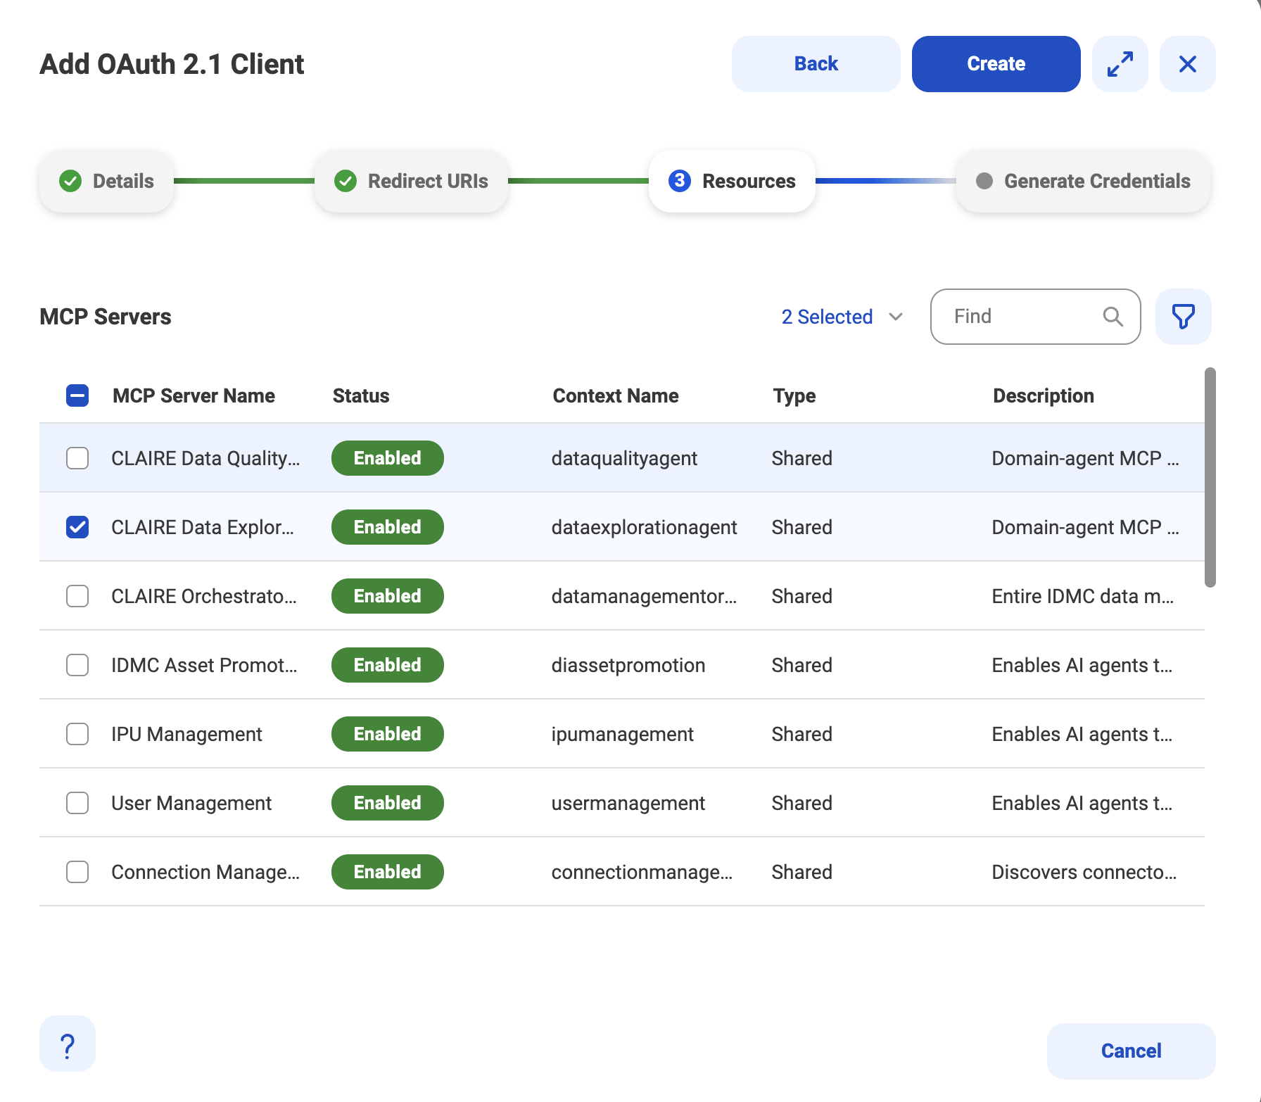The image size is (1261, 1102).
Task: Toggle the select-all checkbox in table header
Action: (x=77, y=395)
